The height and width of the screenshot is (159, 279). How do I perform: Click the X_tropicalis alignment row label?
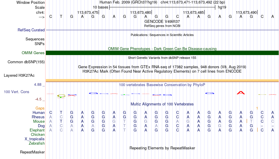[35, 139]
